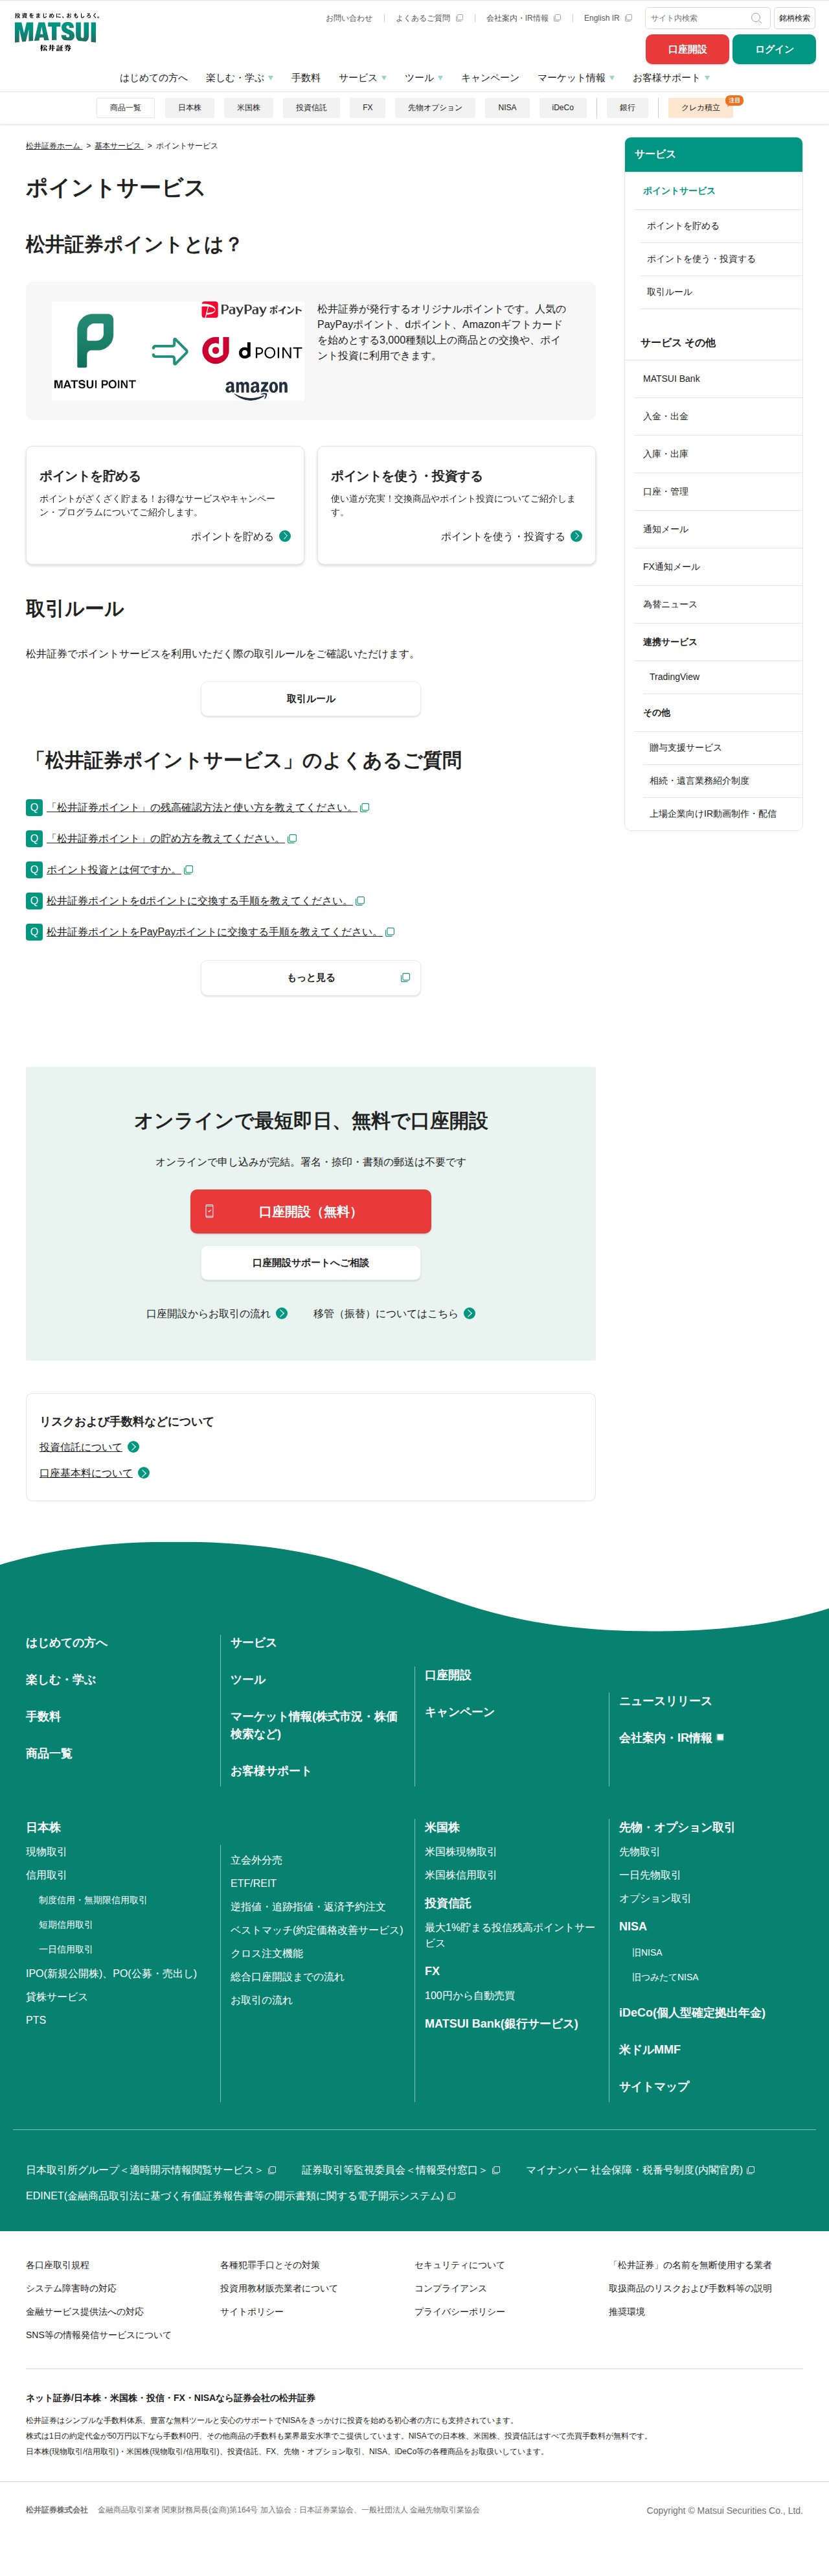Click the arrow icon in ポイントを使う・投資する card

coord(576,536)
